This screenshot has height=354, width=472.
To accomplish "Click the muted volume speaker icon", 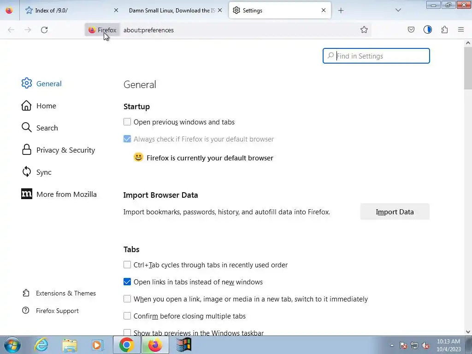I will click(x=425, y=345).
